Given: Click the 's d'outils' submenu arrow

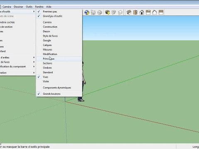Looking at the screenshot, I should [34, 12].
